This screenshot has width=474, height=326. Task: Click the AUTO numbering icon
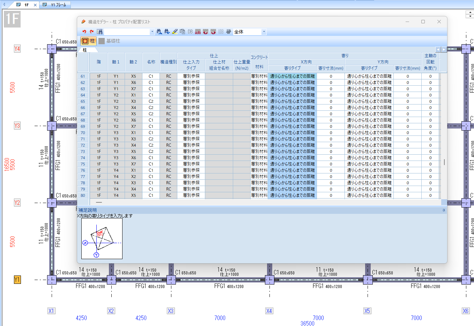coord(198,32)
